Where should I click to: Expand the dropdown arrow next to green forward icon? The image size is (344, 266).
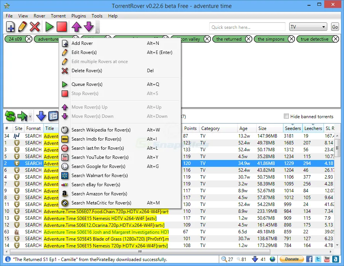click(30, 116)
